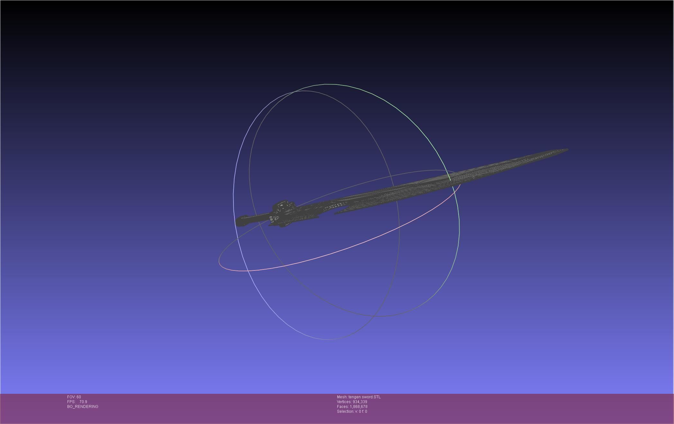Click the 'FPS: 70.9' readout

[x=77, y=402]
